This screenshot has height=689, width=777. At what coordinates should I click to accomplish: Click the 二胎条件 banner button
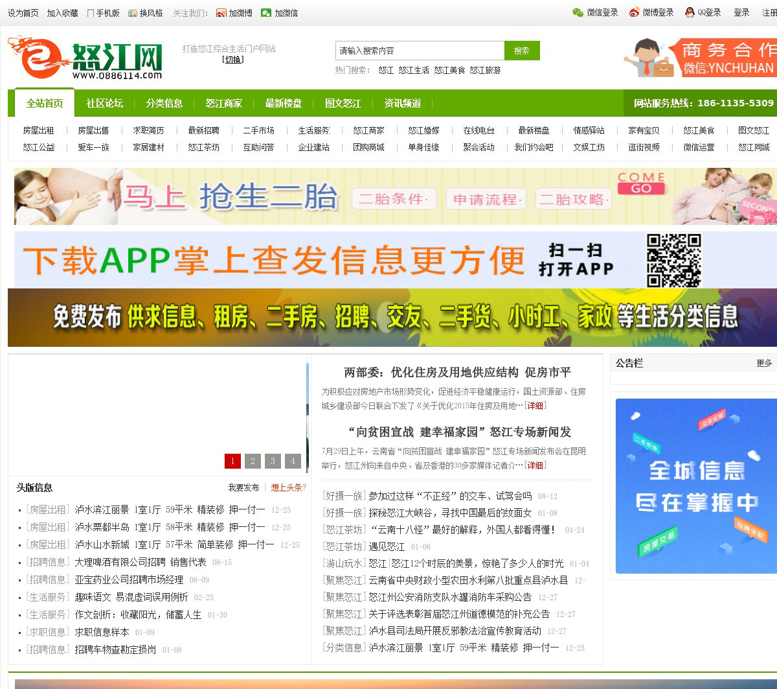coord(394,199)
